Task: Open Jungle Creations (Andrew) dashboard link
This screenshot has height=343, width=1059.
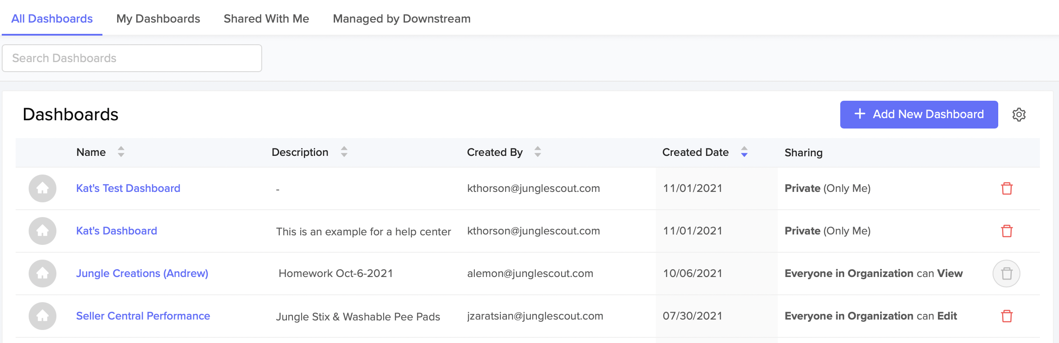Action: click(x=142, y=273)
